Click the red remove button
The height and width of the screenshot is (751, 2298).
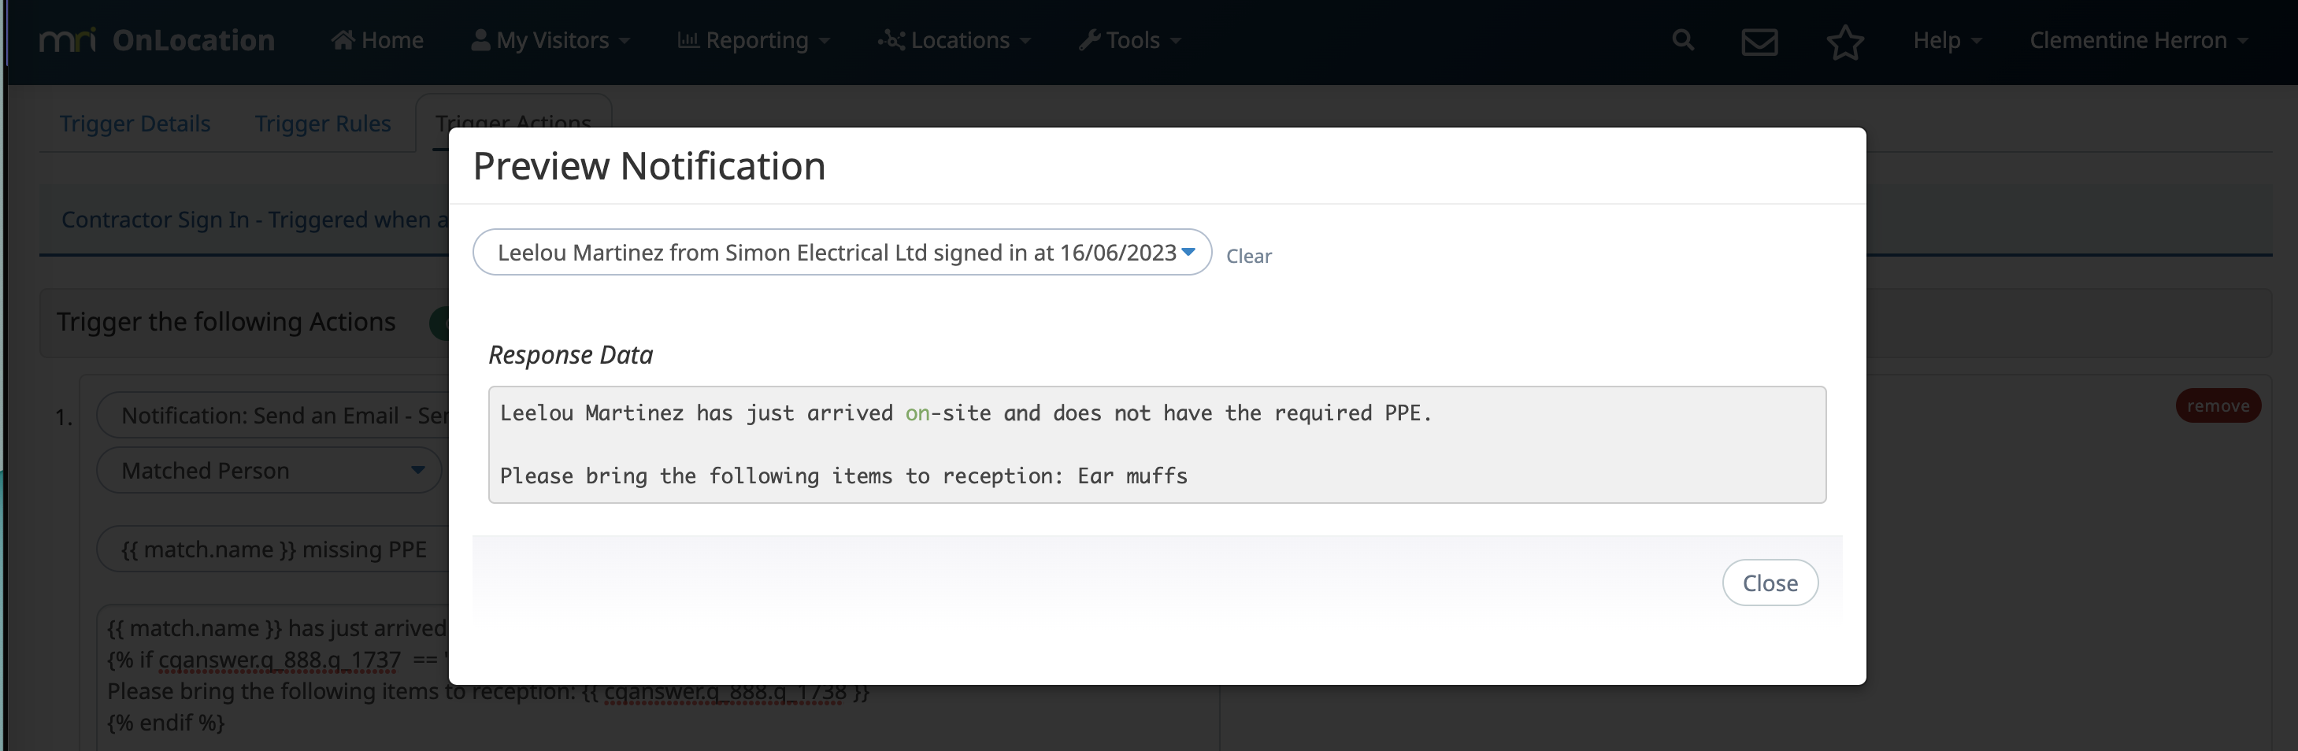tap(2218, 406)
